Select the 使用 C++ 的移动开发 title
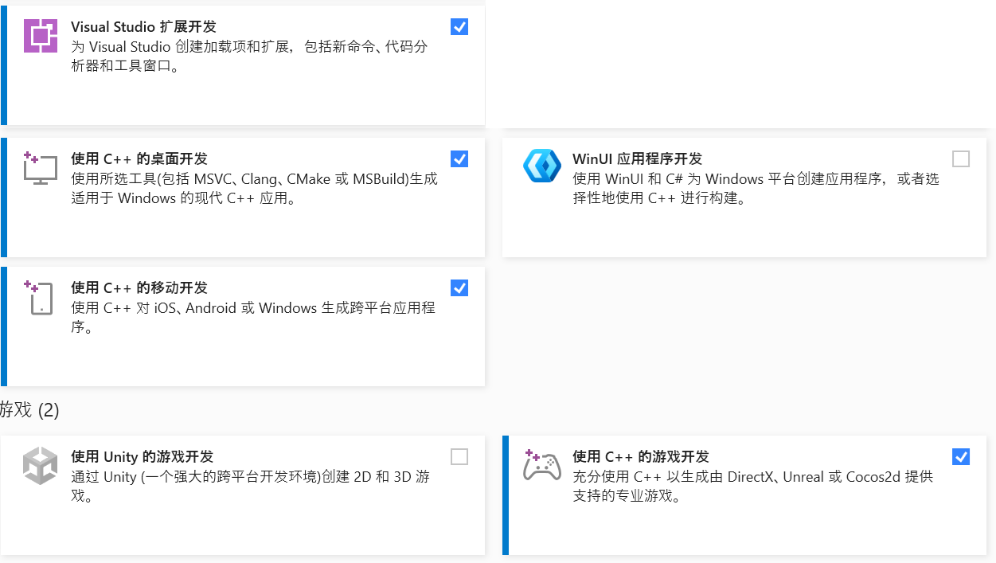Viewport: 996px width, 563px height. (x=139, y=288)
